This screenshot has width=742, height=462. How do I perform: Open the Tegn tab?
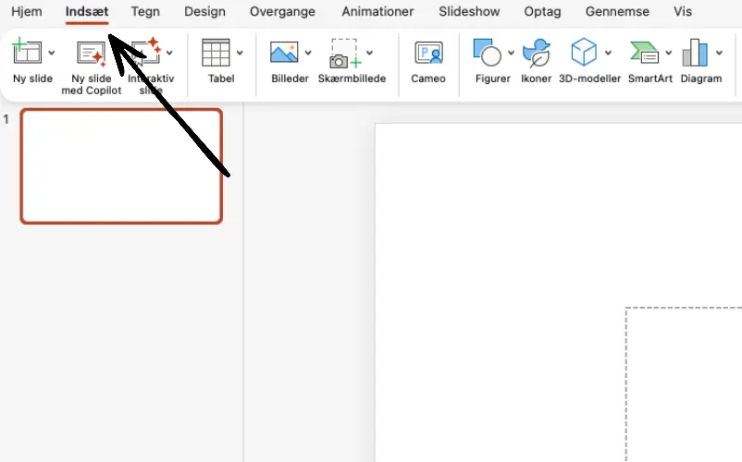point(145,11)
